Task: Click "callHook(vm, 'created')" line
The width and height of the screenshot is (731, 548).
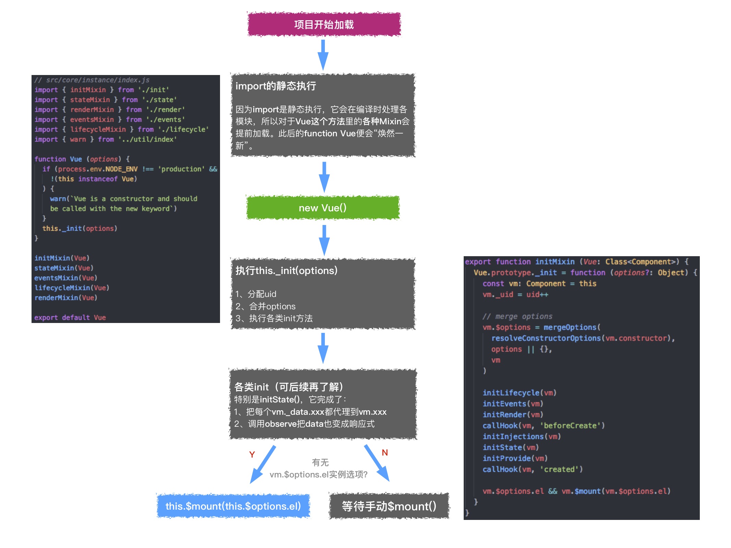Action: 533,470
